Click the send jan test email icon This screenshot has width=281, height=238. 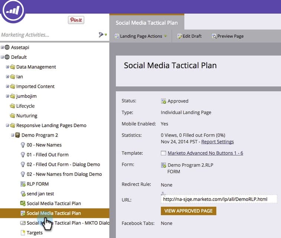pos(23,194)
